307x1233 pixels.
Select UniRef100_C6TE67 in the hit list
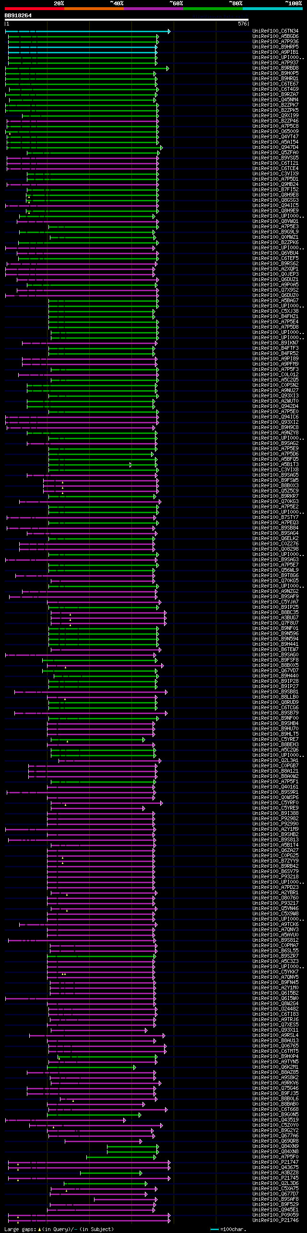pyautogui.click(x=275, y=84)
